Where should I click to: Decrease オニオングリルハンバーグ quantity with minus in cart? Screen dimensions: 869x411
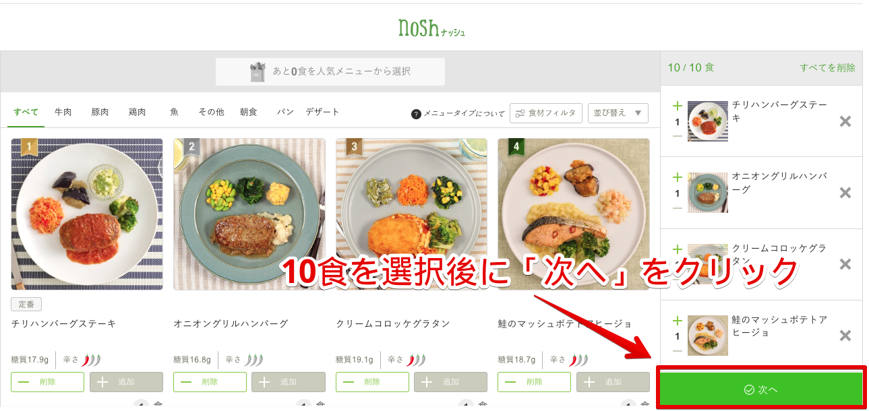pyautogui.click(x=677, y=208)
